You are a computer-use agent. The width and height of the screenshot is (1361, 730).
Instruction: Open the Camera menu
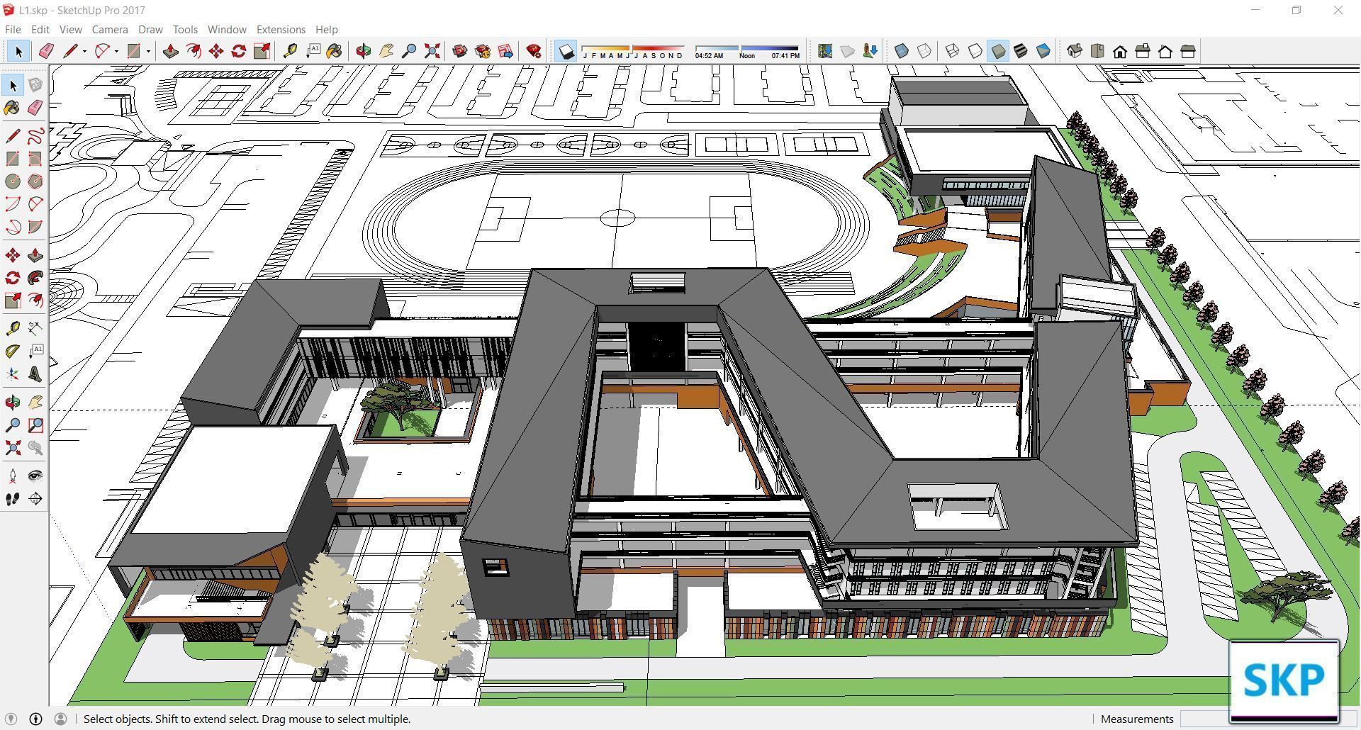pos(109,29)
